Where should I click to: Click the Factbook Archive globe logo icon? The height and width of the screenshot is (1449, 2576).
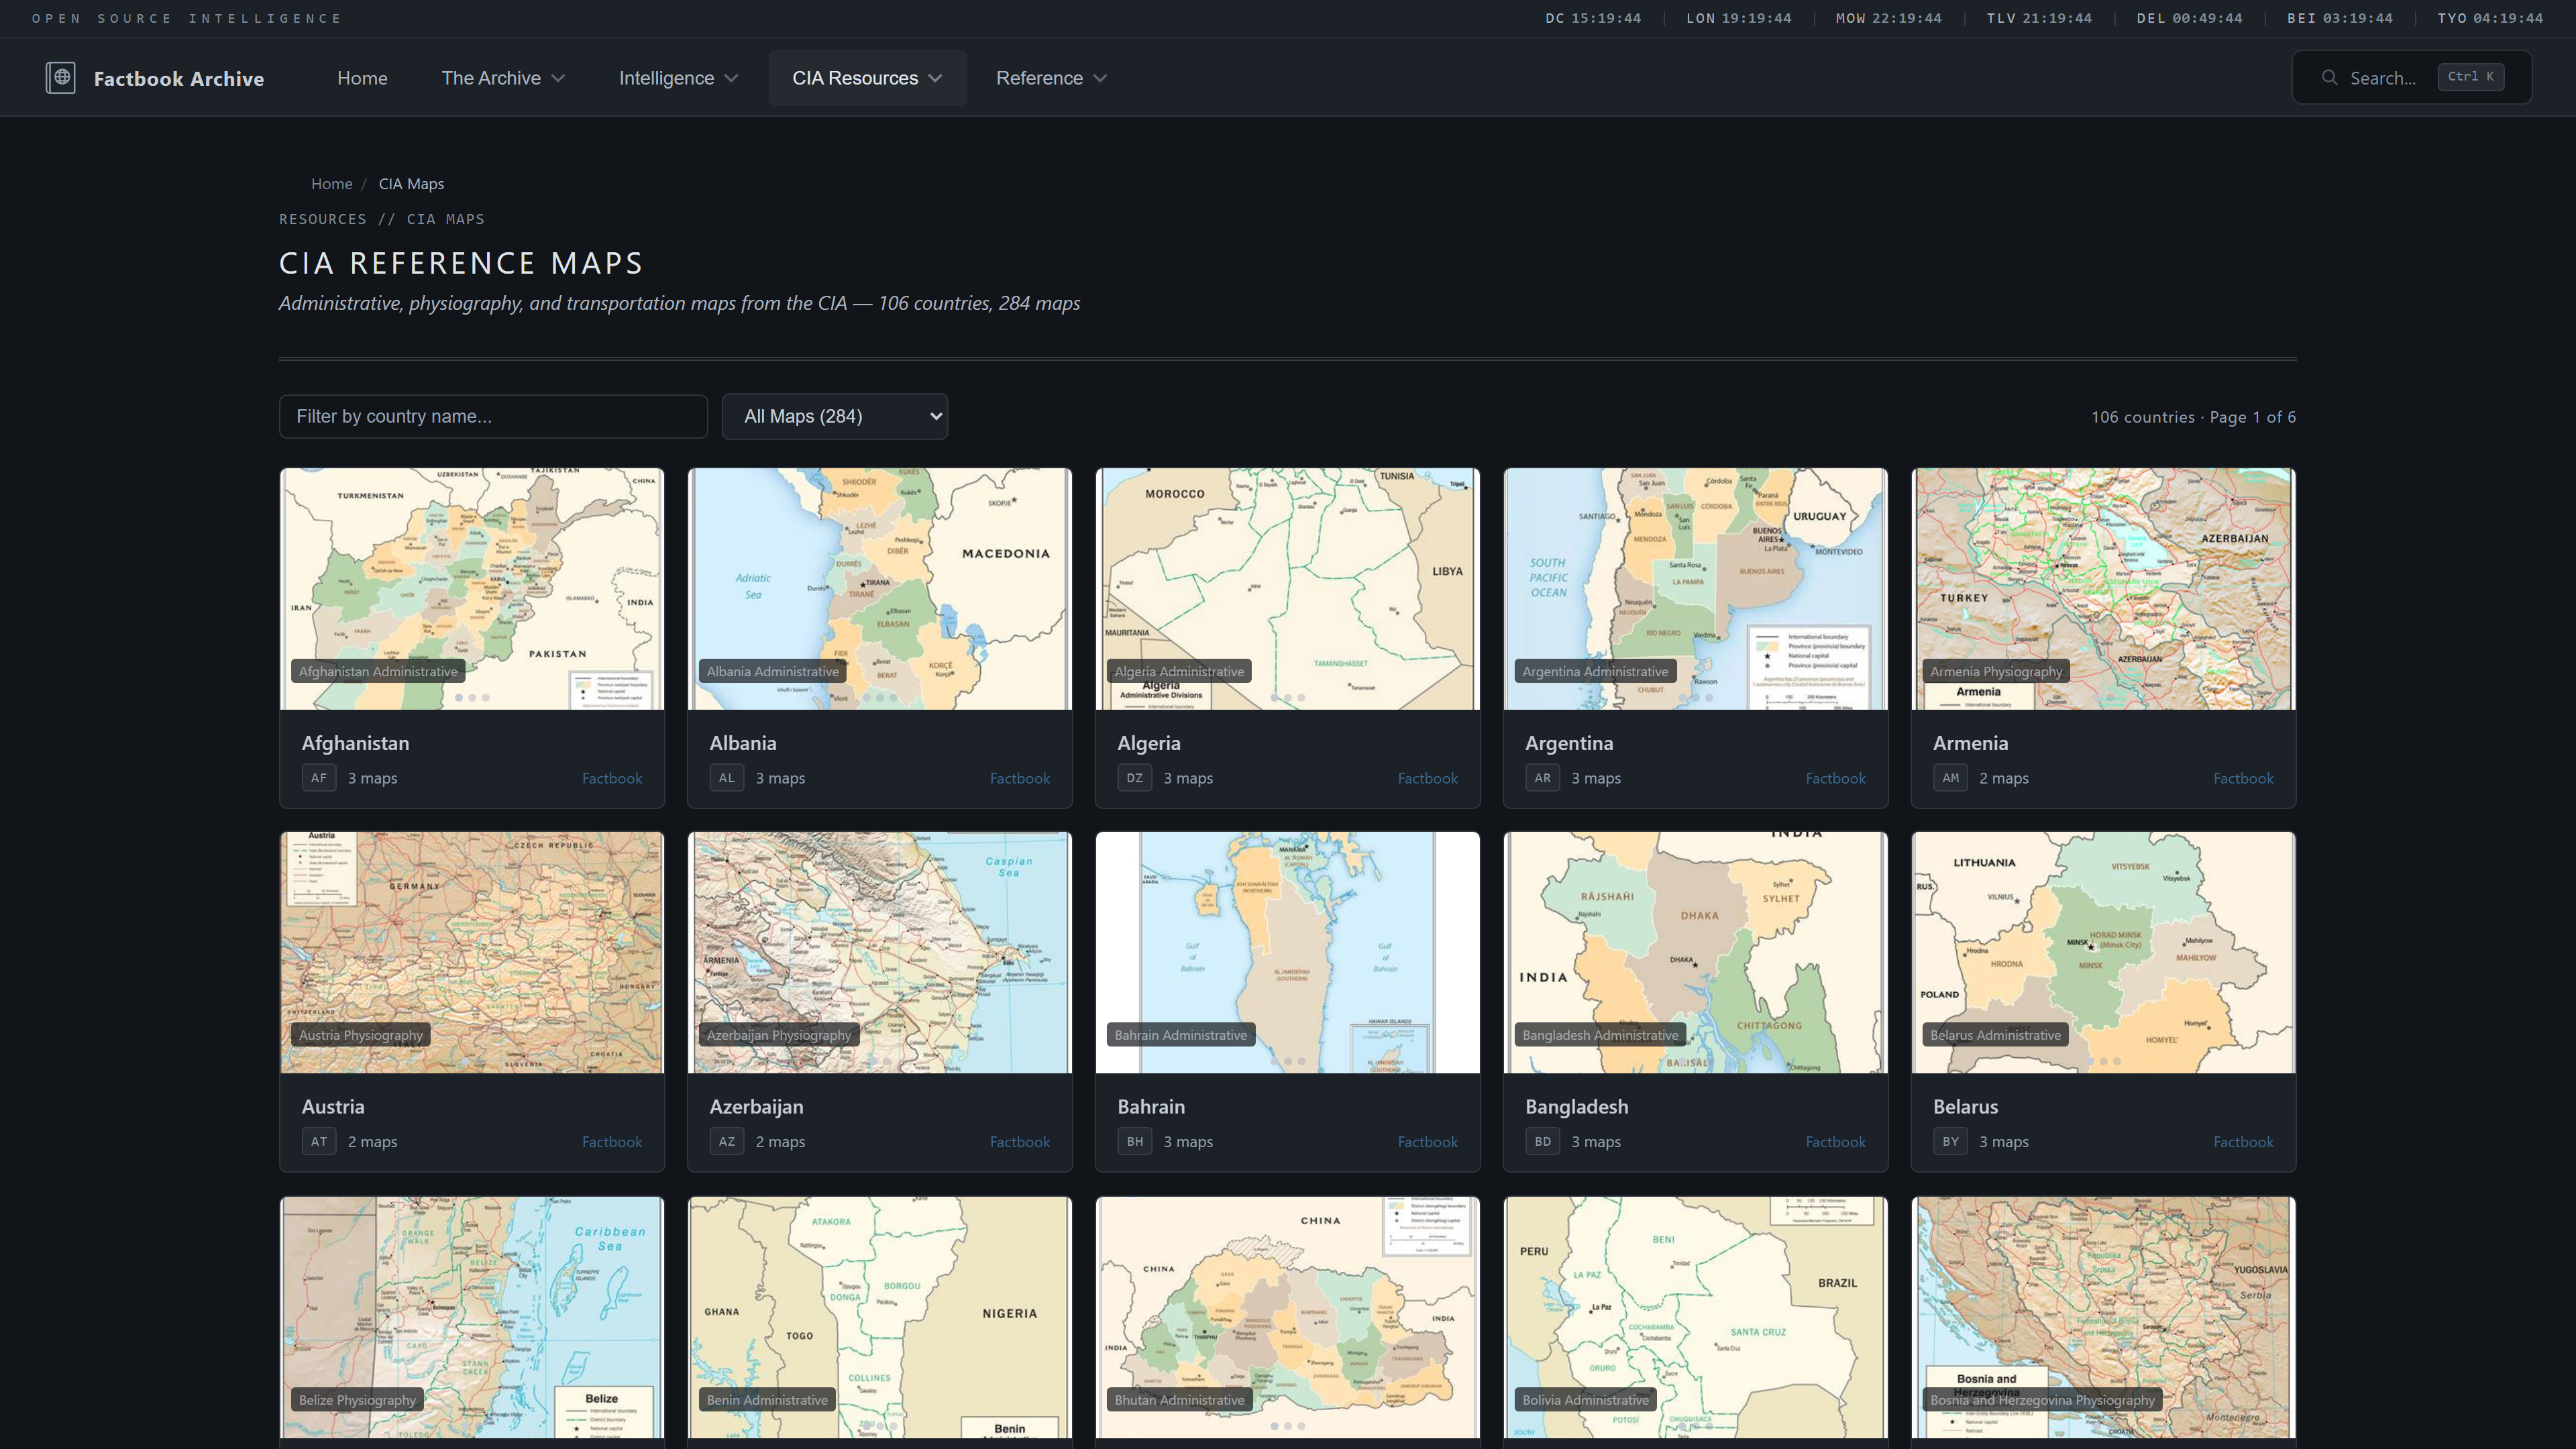(60, 77)
